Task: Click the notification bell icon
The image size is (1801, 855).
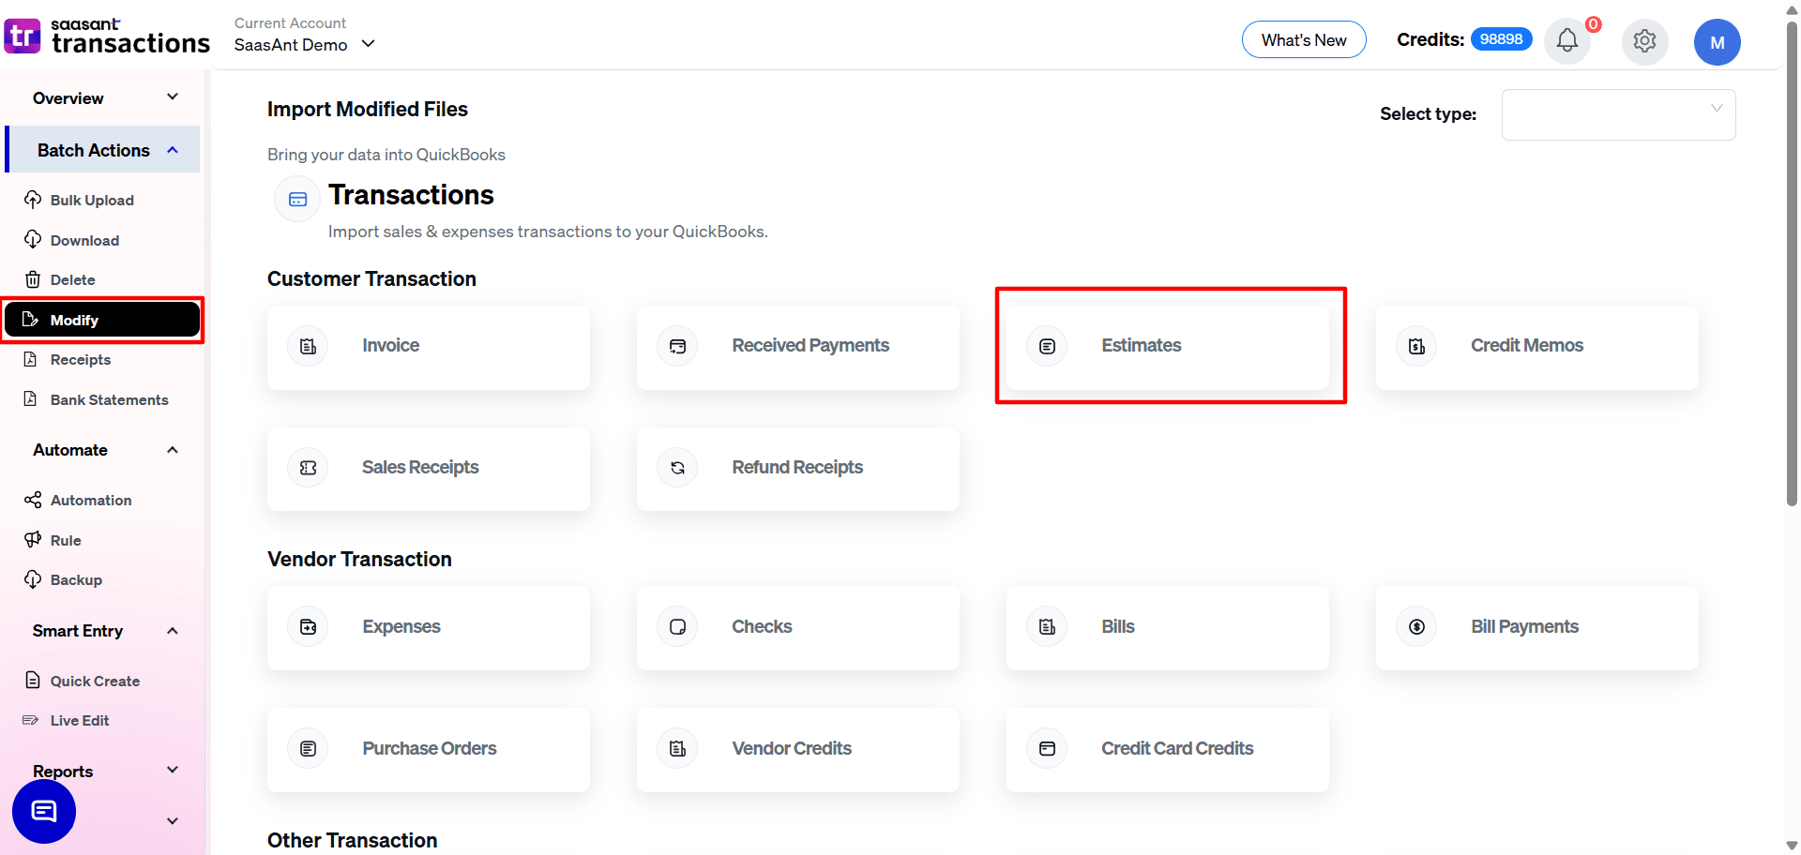Action: click(1566, 40)
